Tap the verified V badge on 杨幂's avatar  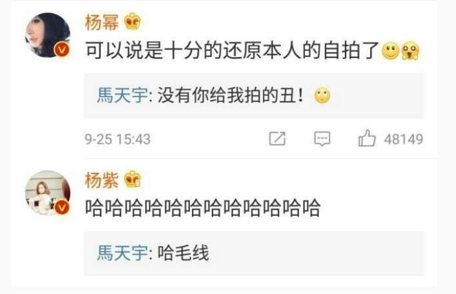tap(61, 50)
